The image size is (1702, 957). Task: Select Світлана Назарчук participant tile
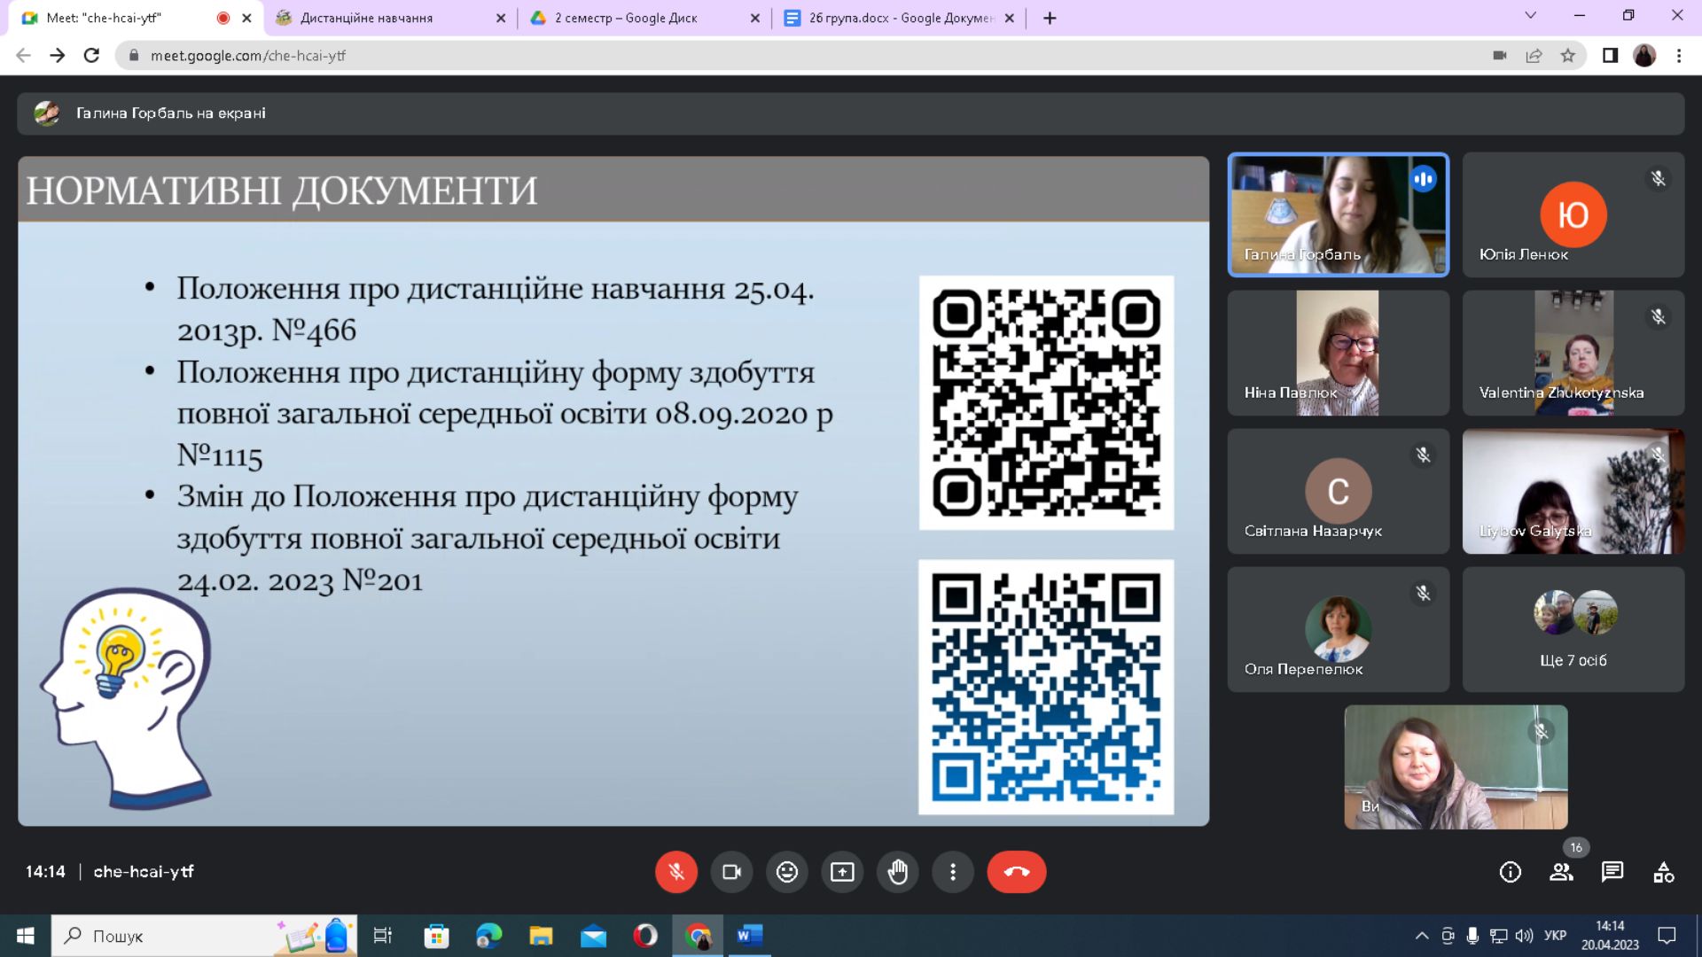1338,491
